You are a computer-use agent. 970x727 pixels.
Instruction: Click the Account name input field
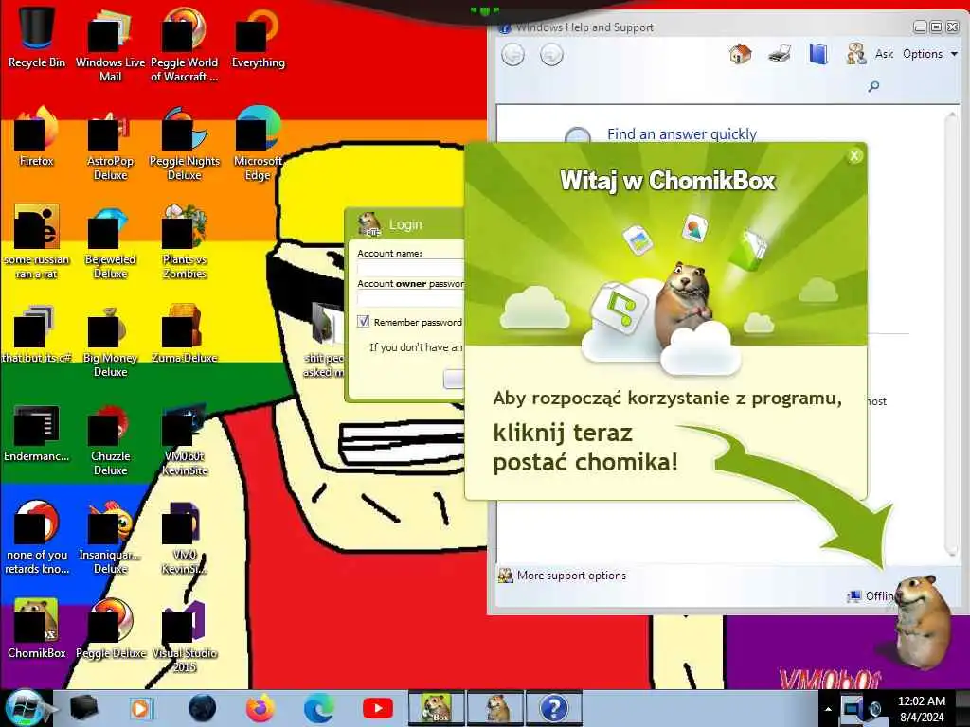pyautogui.click(x=411, y=268)
